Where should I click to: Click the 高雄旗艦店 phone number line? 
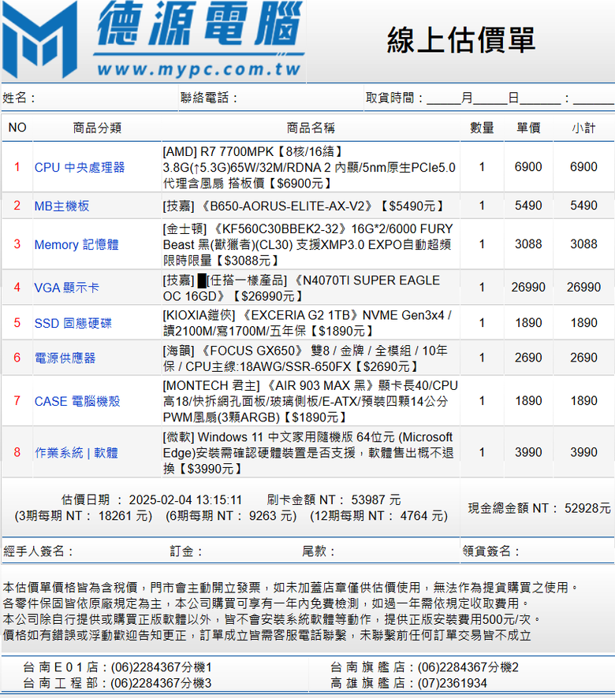click(x=408, y=683)
